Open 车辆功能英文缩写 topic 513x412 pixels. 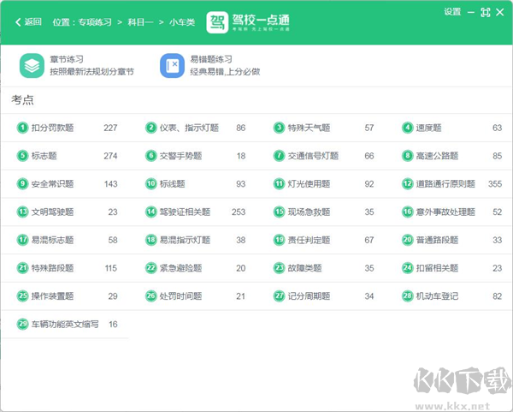65,325
